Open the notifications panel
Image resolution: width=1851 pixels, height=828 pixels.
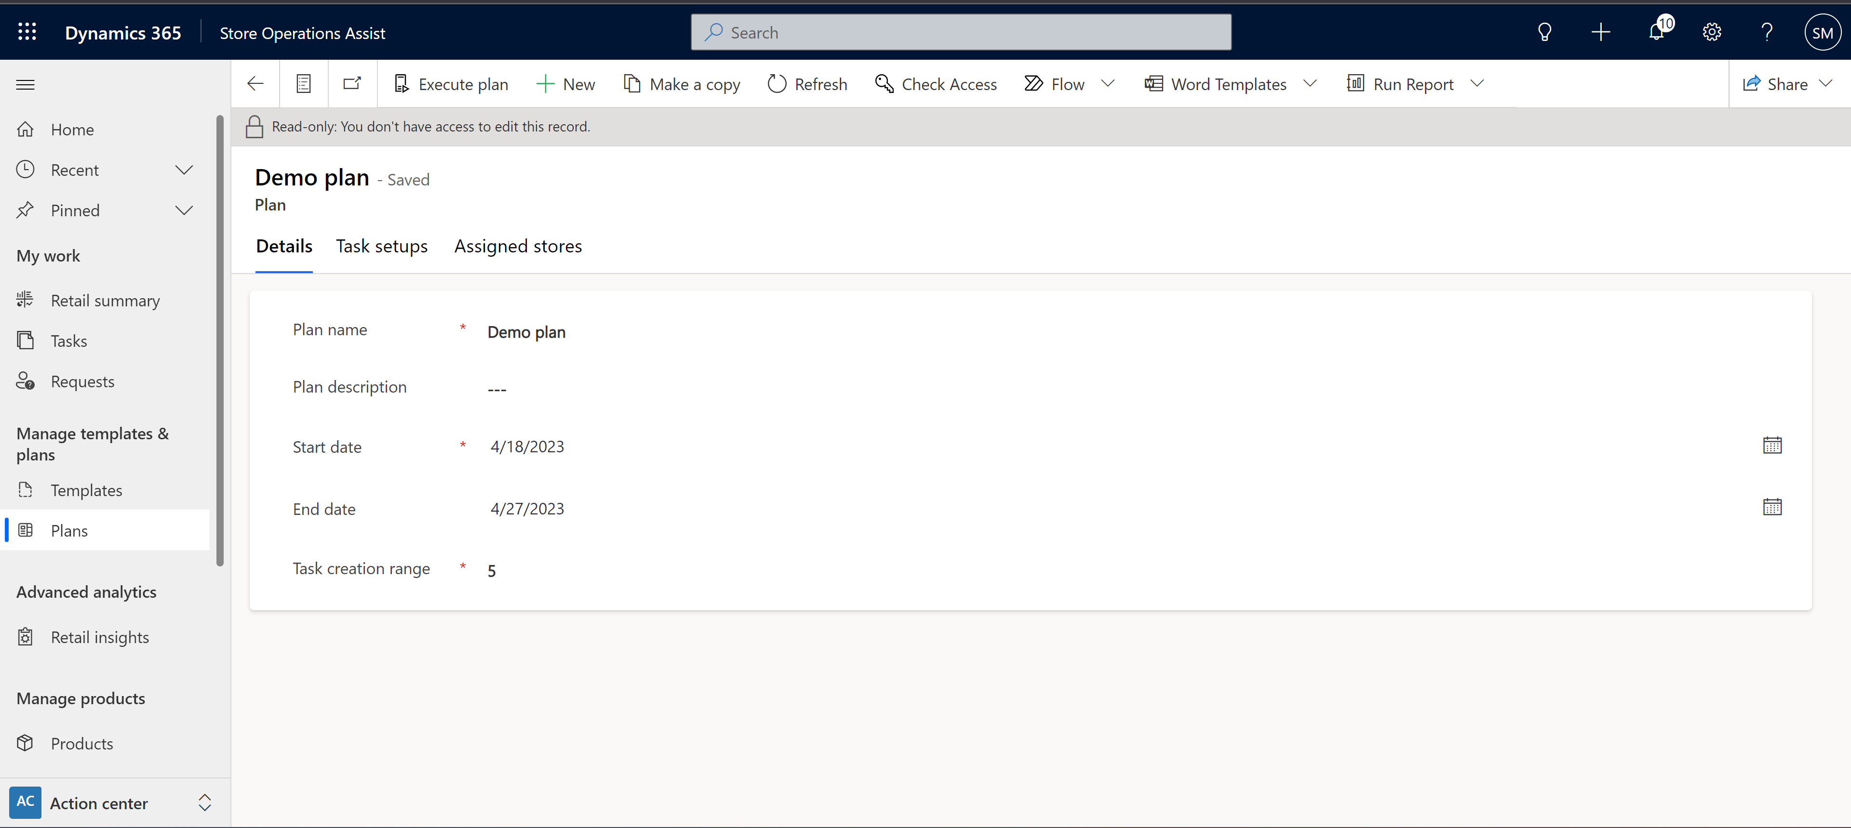click(1656, 32)
